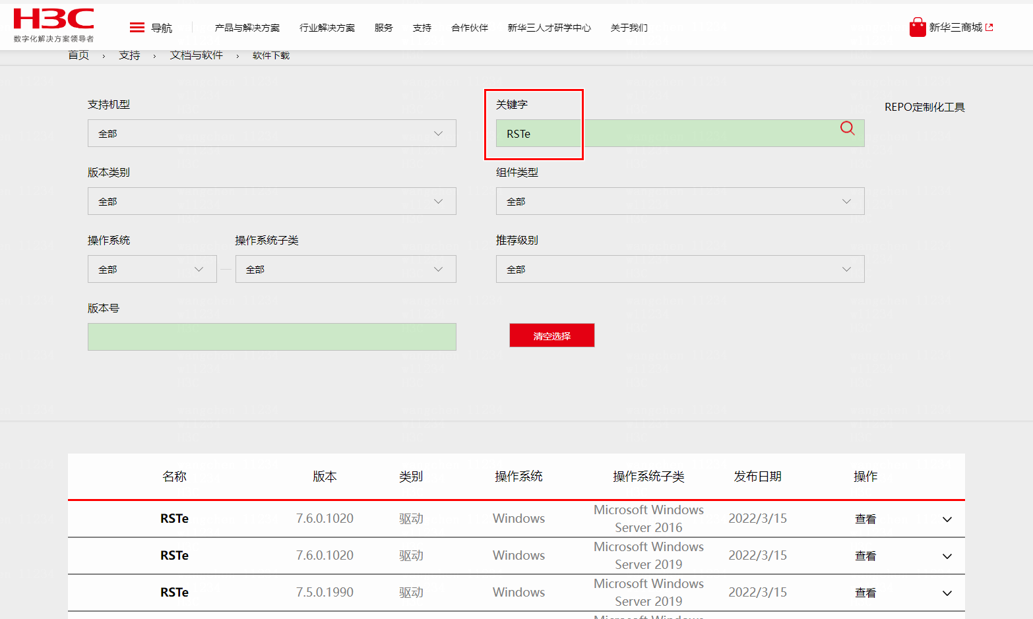1033x619 pixels.
Task: Click 版本 column header
Action: (325, 476)
